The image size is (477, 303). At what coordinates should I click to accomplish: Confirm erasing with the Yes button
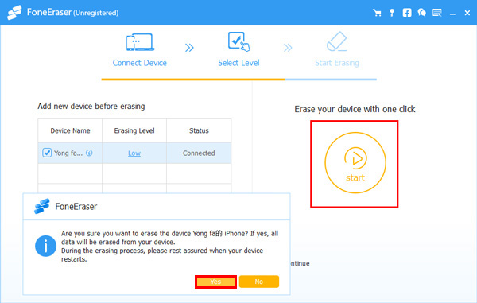[x=215, y=282]
